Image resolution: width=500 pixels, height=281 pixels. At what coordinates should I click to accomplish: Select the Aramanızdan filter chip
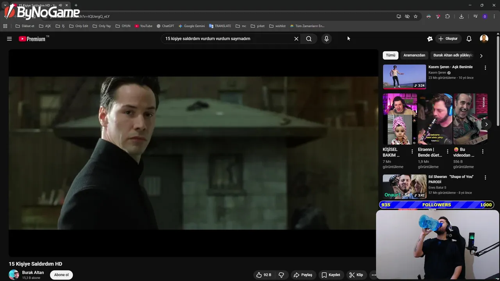[x=414, y=55]
